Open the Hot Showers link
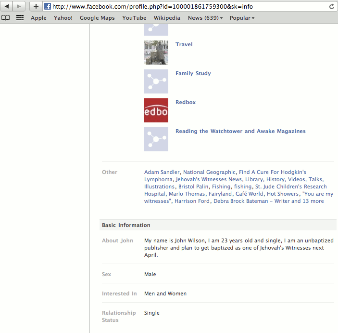 pos(283,194)
